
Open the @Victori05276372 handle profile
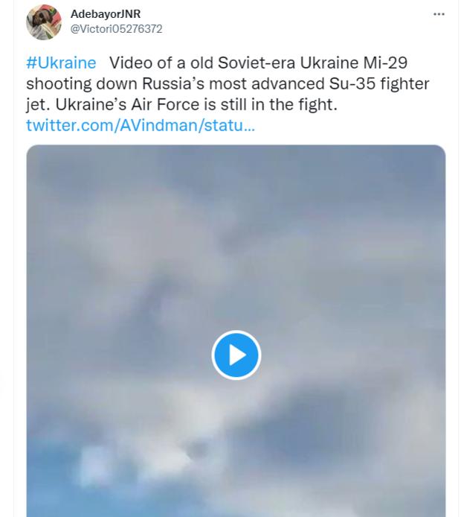pyautogui.click(x=116, y=29)
